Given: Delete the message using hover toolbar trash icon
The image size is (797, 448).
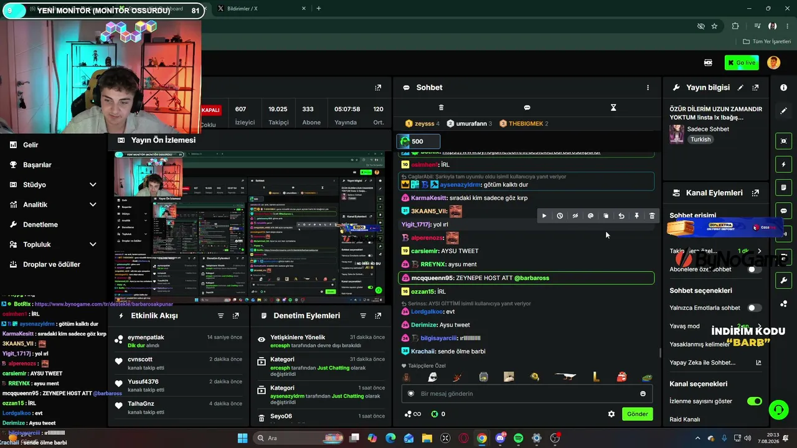Looking at the screenshot, I should tap(652, 216).
